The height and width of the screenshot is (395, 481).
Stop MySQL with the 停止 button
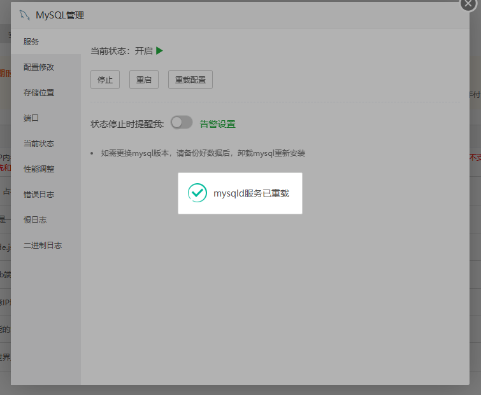(x=105, y=80)
